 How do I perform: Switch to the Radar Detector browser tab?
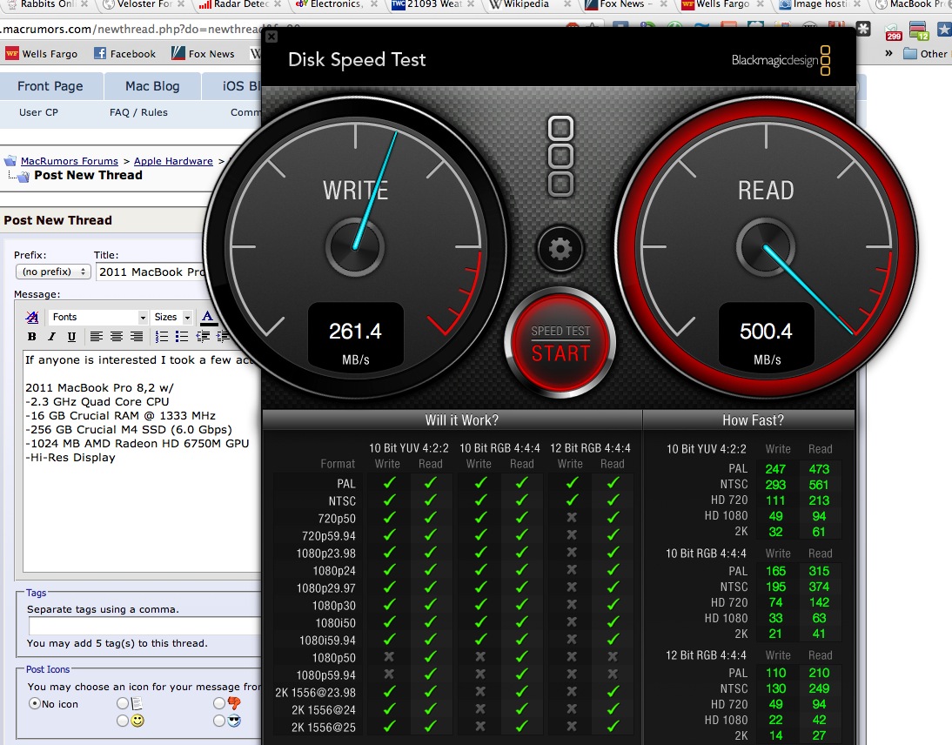(x=240, y=4)
